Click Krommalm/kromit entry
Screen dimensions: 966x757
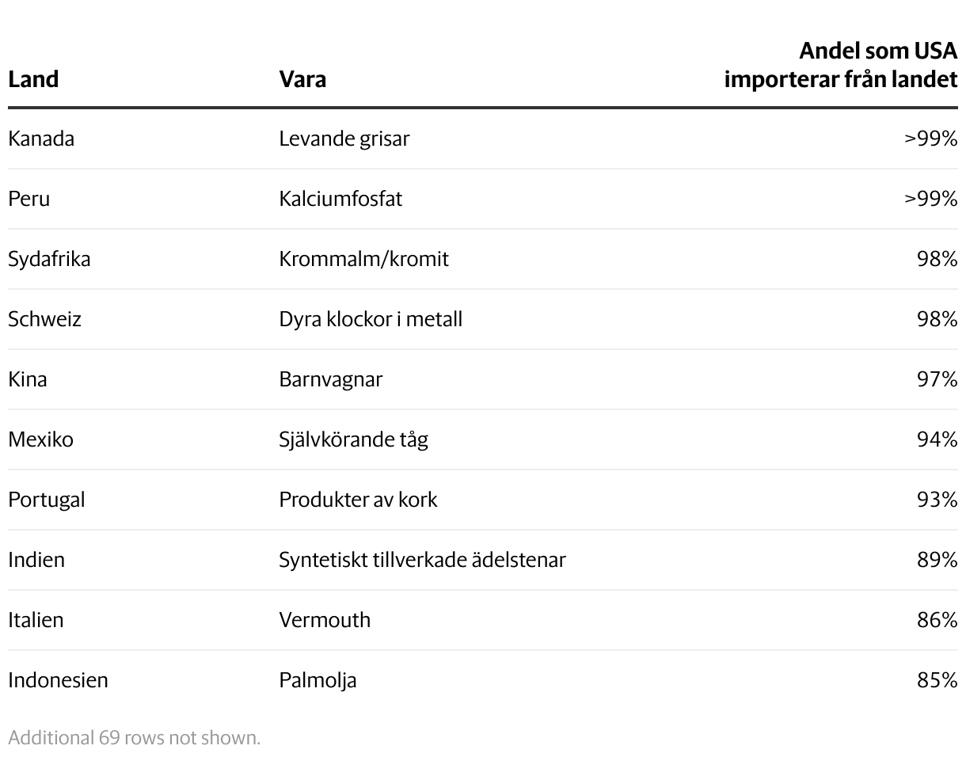[363, 259]
